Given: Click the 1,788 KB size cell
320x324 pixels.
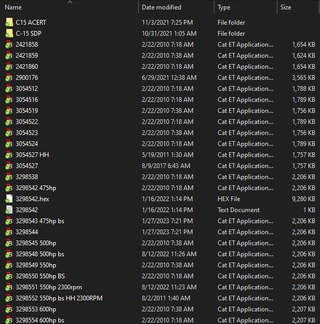Looking at the screenshot, I should 304,88.
